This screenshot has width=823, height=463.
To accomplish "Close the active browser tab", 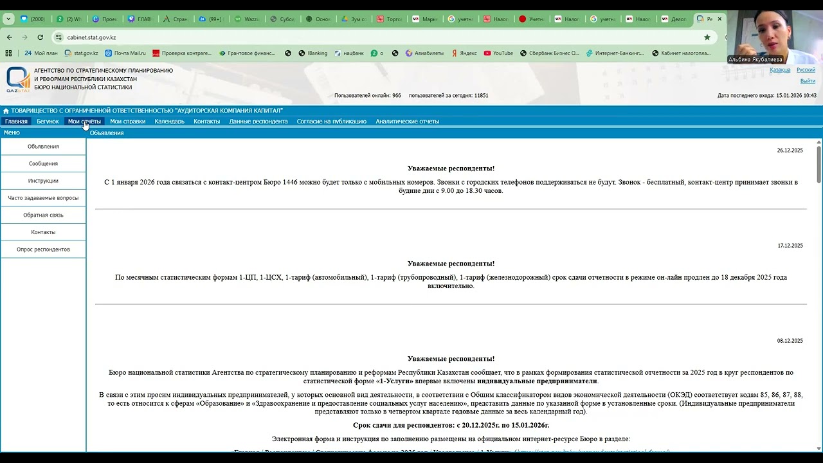I will click(x=719, y=19).
